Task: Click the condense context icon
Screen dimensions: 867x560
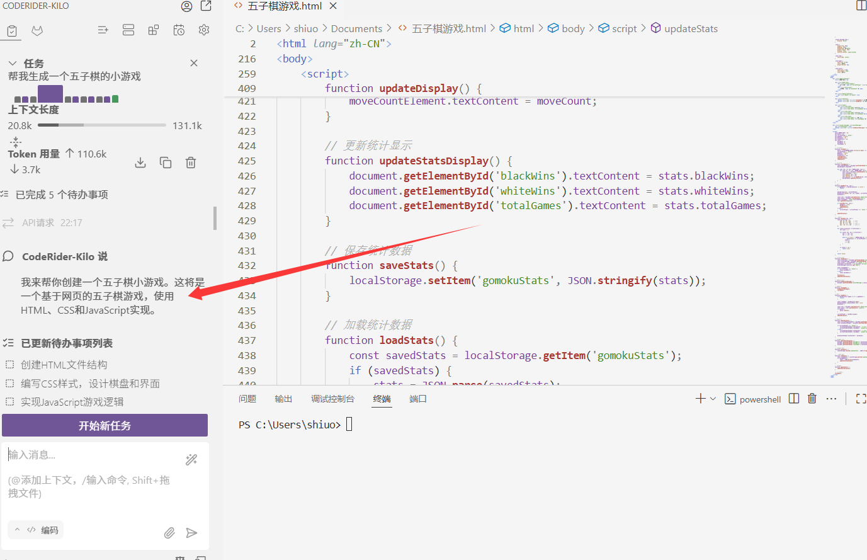Action: point(16,142)
